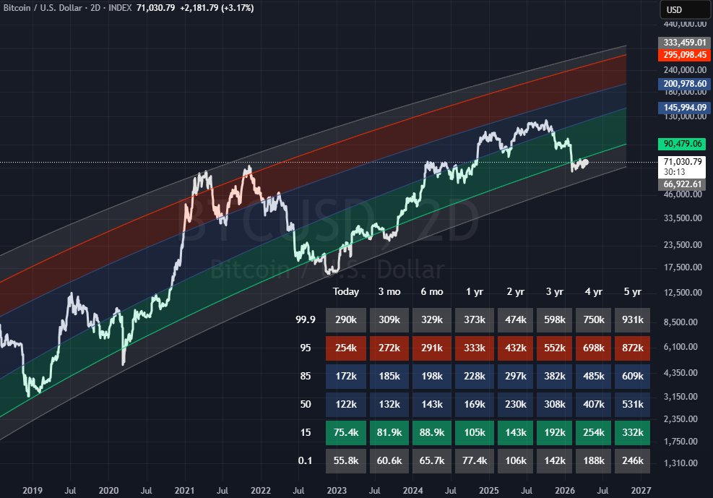Select the 4 yr column header
Screen dimensions: 713x498
click(593, 291)
